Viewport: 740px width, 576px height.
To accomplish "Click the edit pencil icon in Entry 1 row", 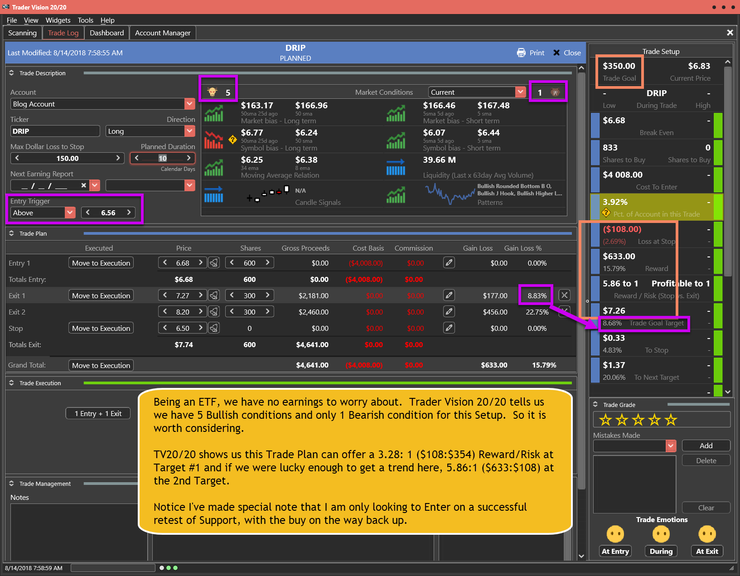I will click(x=449, y=262).
